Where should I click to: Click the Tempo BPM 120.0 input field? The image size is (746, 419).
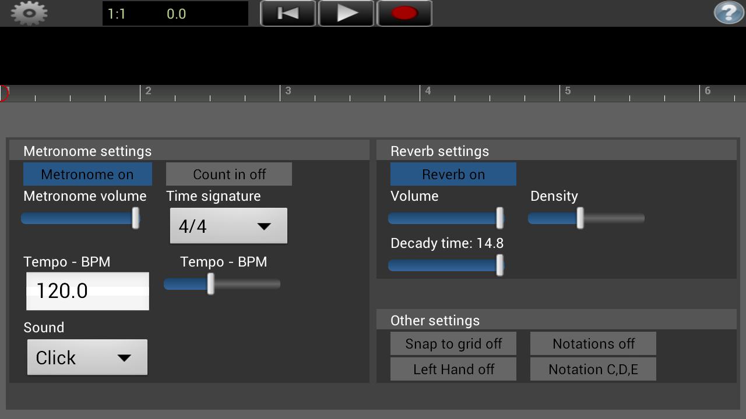tap(87, 291)
